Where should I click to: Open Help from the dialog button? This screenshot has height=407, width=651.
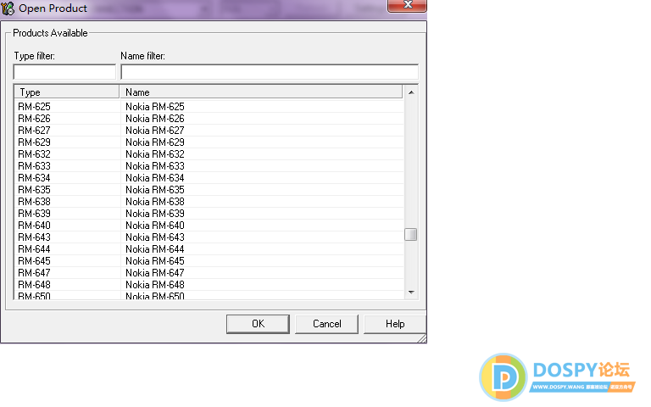[x=394, y=324]
